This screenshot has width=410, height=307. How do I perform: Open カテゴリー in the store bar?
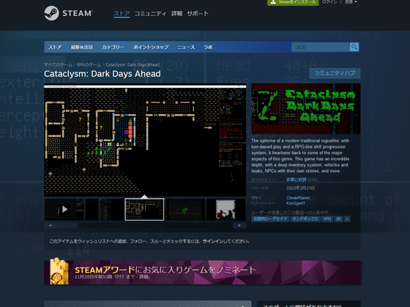tap(113, 48)
